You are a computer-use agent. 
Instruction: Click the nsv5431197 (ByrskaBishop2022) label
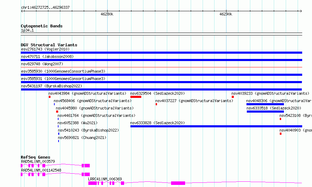coord(52,86)
